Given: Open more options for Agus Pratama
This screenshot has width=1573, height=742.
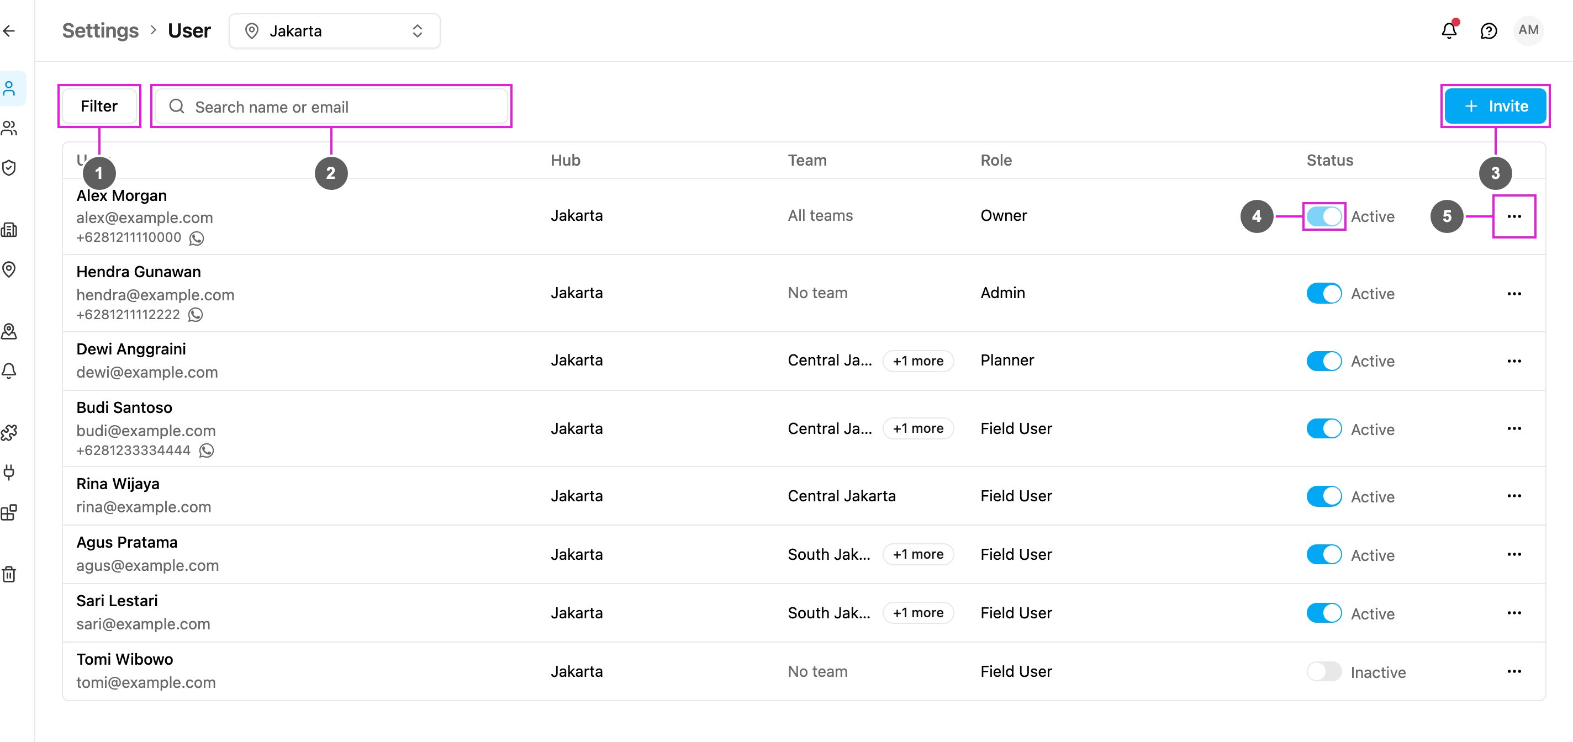Looking at the screenshot, I should pyautogui.click(x=1514, y=554).
